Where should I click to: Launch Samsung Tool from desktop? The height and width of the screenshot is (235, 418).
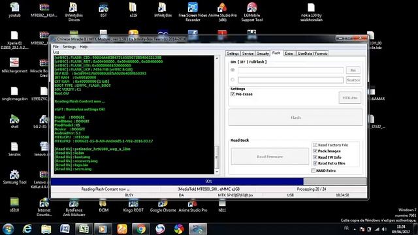coord(14,177)
